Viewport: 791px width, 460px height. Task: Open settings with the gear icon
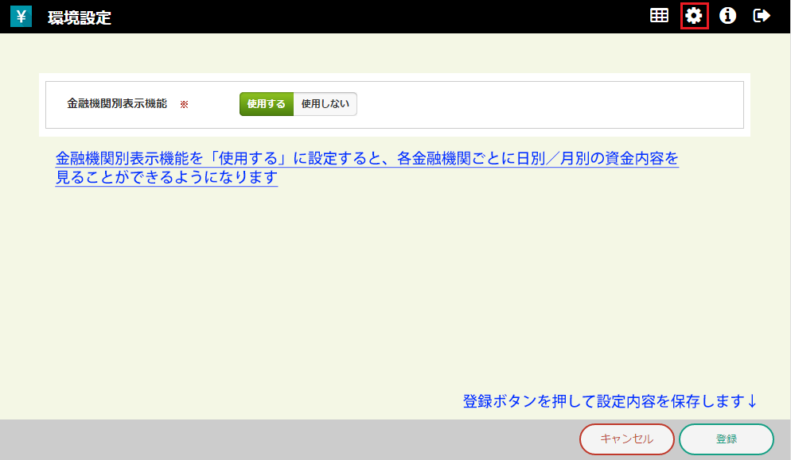pyautogui.click(x=694, y=16)
